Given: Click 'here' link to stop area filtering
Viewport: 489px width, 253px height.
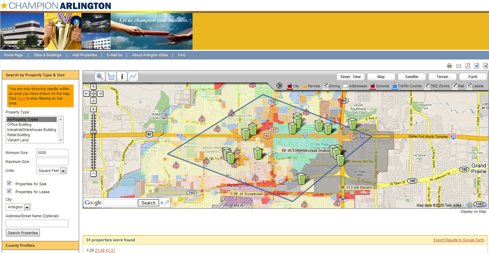Looking at the screenshot, I should point(21,98).
